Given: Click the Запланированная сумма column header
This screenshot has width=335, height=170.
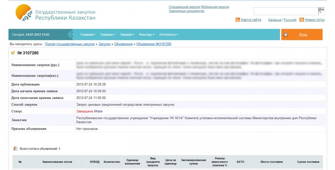Looking at the screenshot, I should (x=193, y=162).
